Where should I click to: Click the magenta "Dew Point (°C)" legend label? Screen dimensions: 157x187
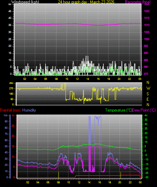[144, 110]
